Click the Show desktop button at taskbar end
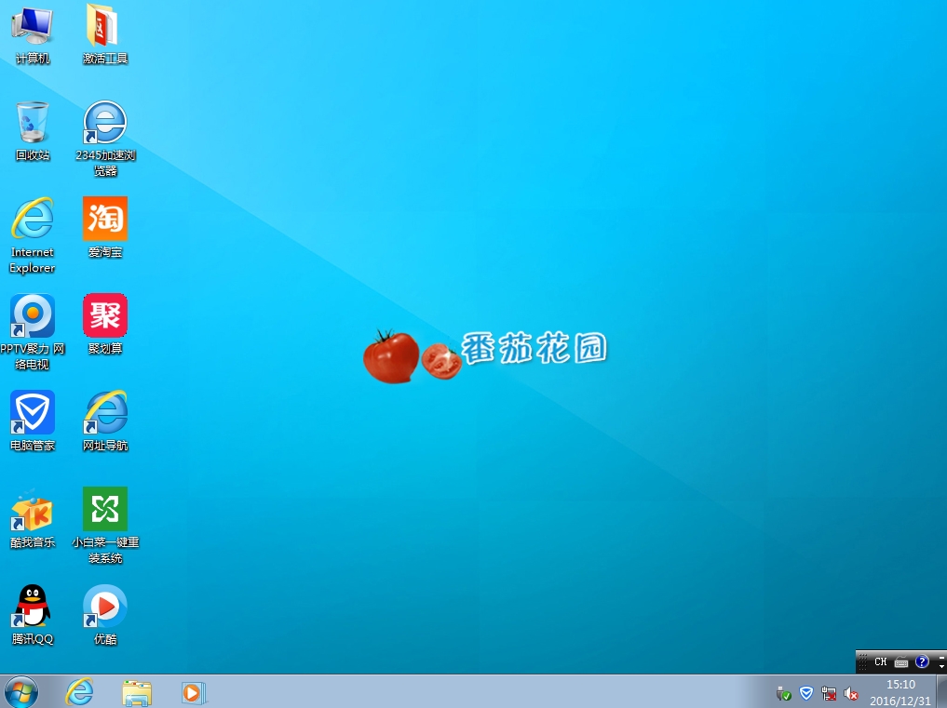Image resolution: width=947 pixels, height=708 pixels. coord(941,691)
